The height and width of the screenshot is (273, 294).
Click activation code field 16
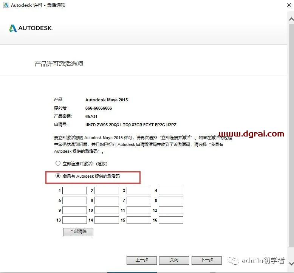coord(171,220)
